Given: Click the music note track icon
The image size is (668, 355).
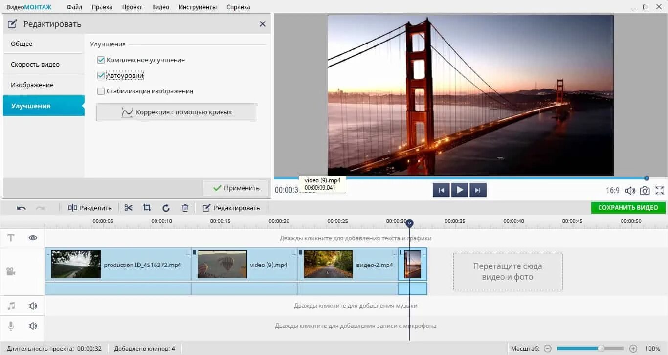Looking at the screenshot, I should (11, 306).
